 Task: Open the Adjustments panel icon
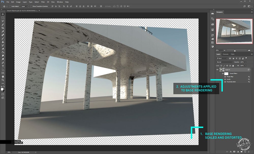tap(213, 47)
